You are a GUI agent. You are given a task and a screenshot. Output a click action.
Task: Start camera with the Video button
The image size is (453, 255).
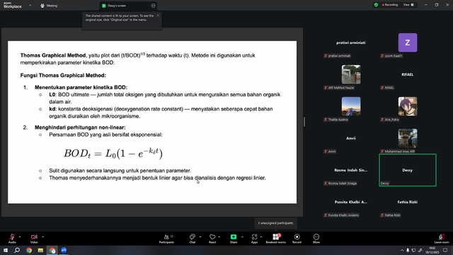[x=34, y=238]
